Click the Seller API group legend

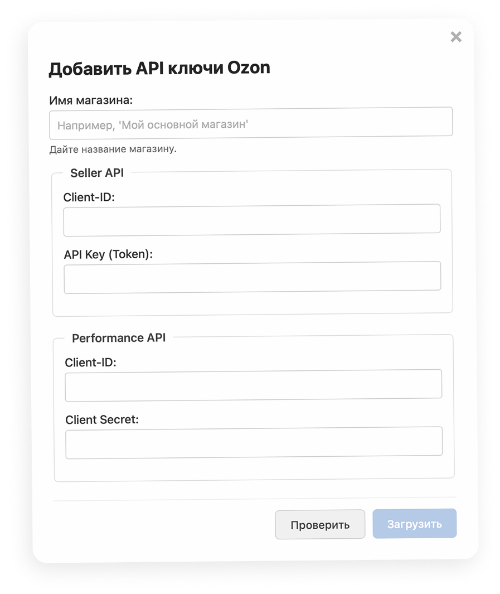click(x=97, y=173)
